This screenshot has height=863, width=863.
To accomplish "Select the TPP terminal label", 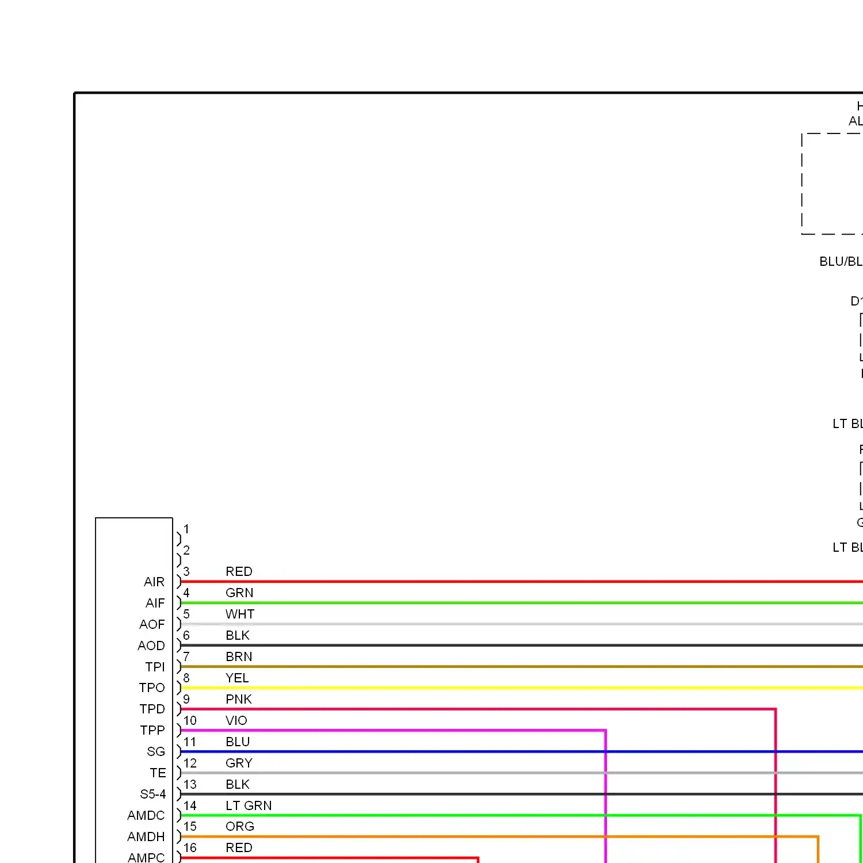I will [x=152, y=730].
